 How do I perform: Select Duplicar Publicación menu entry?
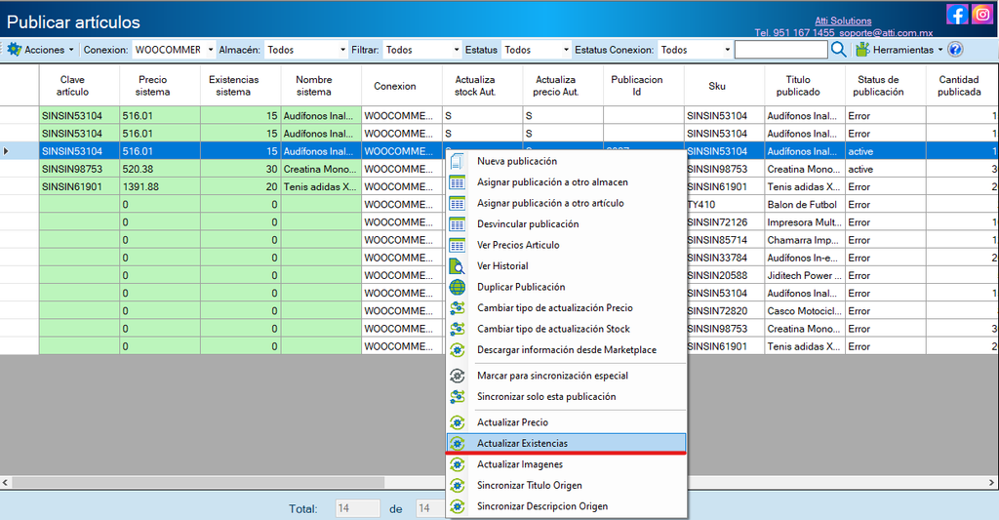(x=567, y=288)
